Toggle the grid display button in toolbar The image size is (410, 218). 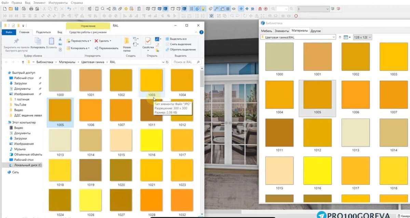point(228,9)
